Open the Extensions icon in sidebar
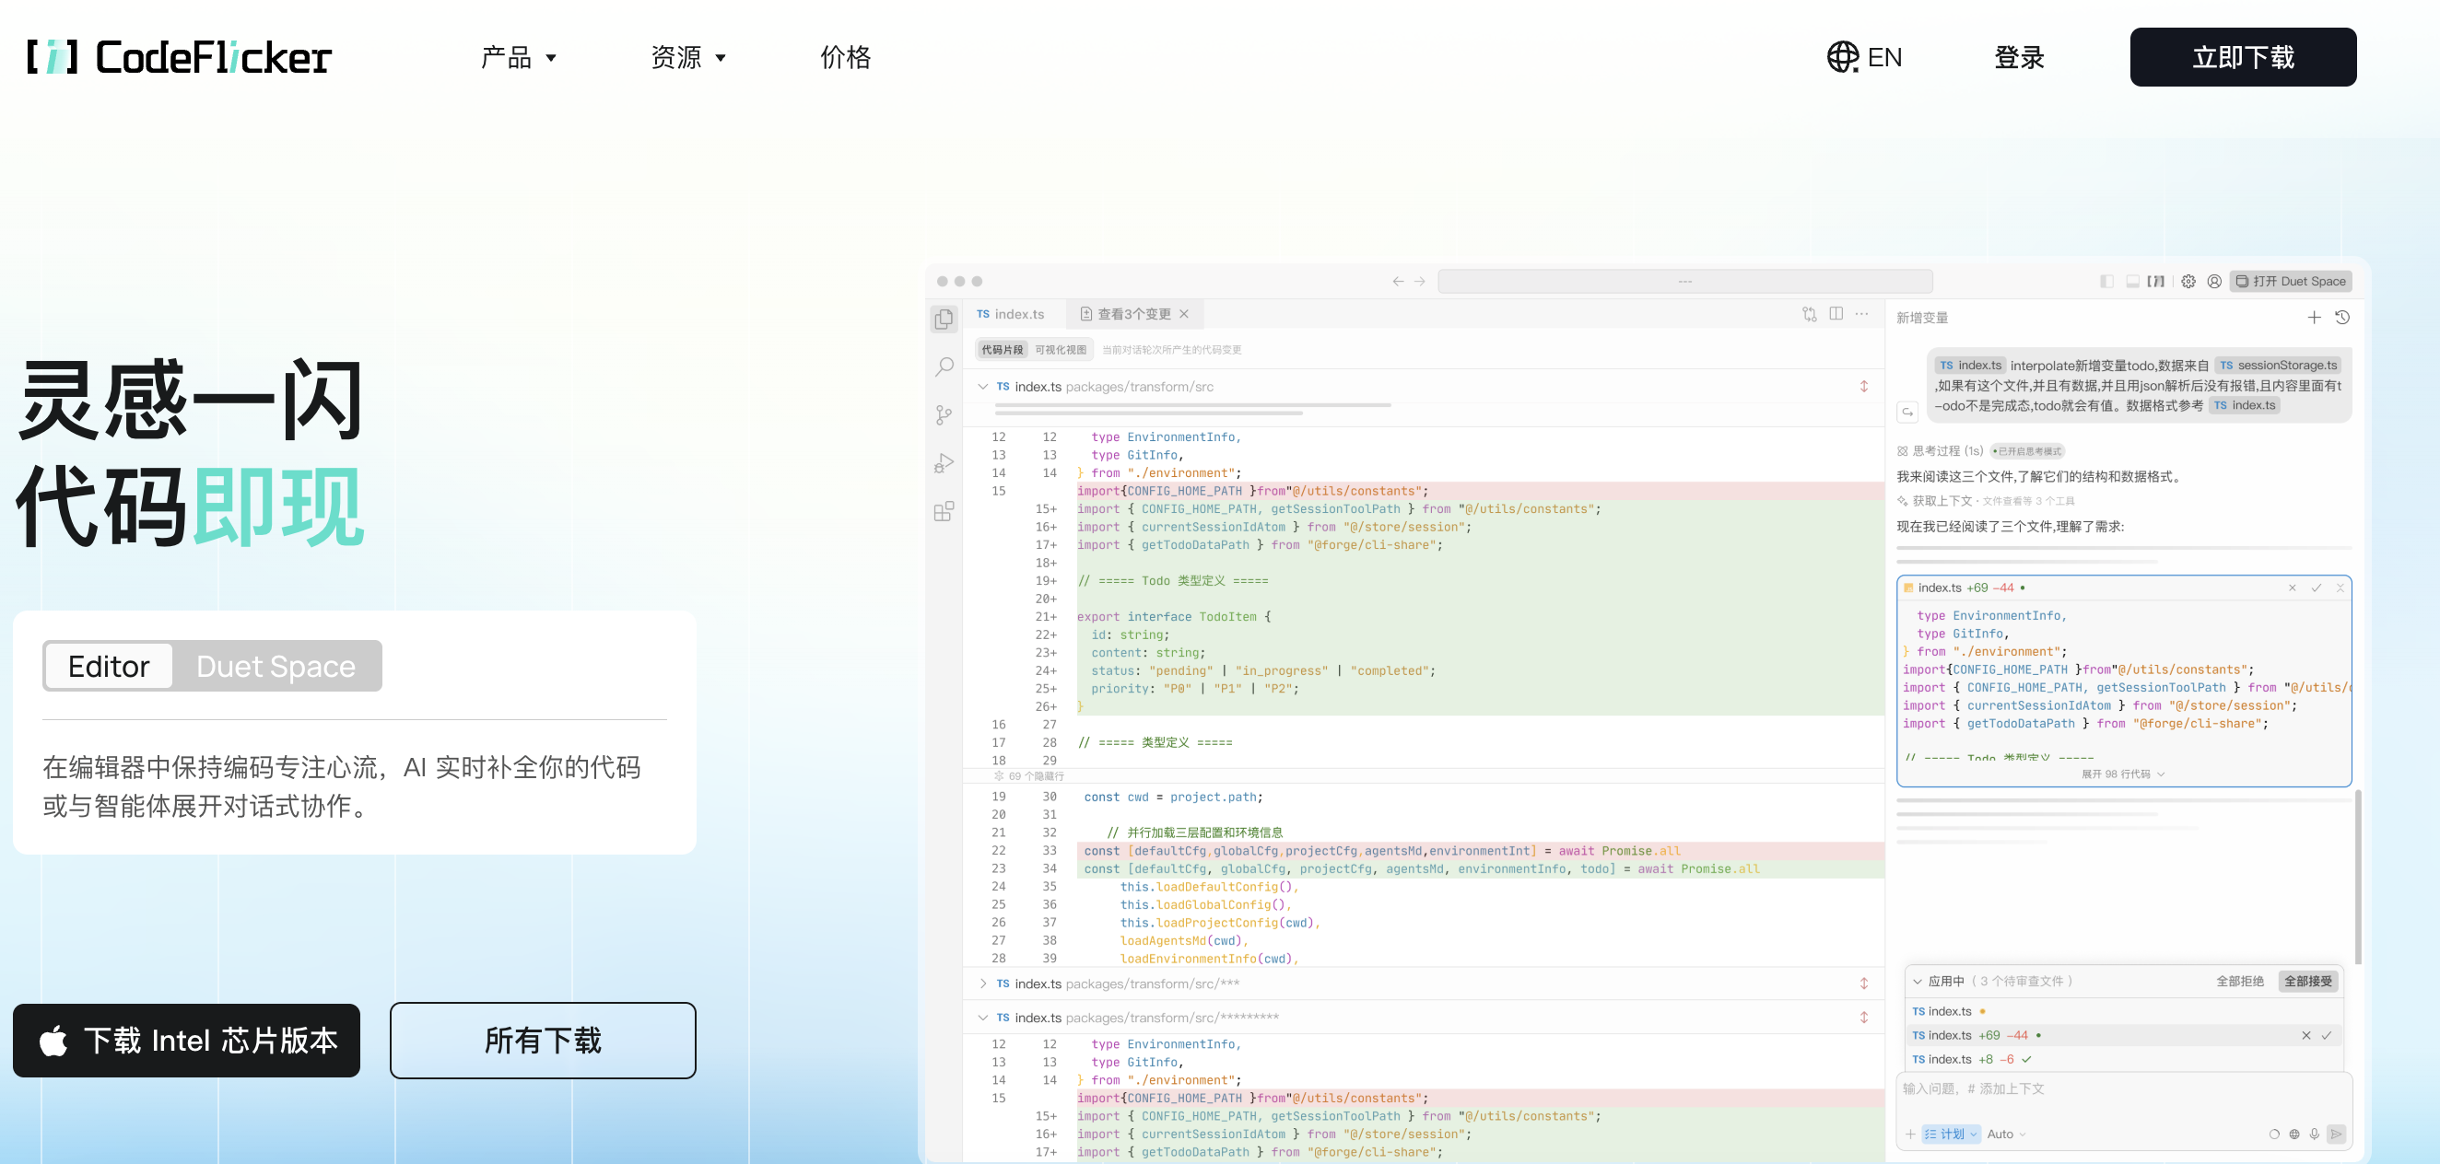This screenshot has width=2440, height=1164. [944, 512]
